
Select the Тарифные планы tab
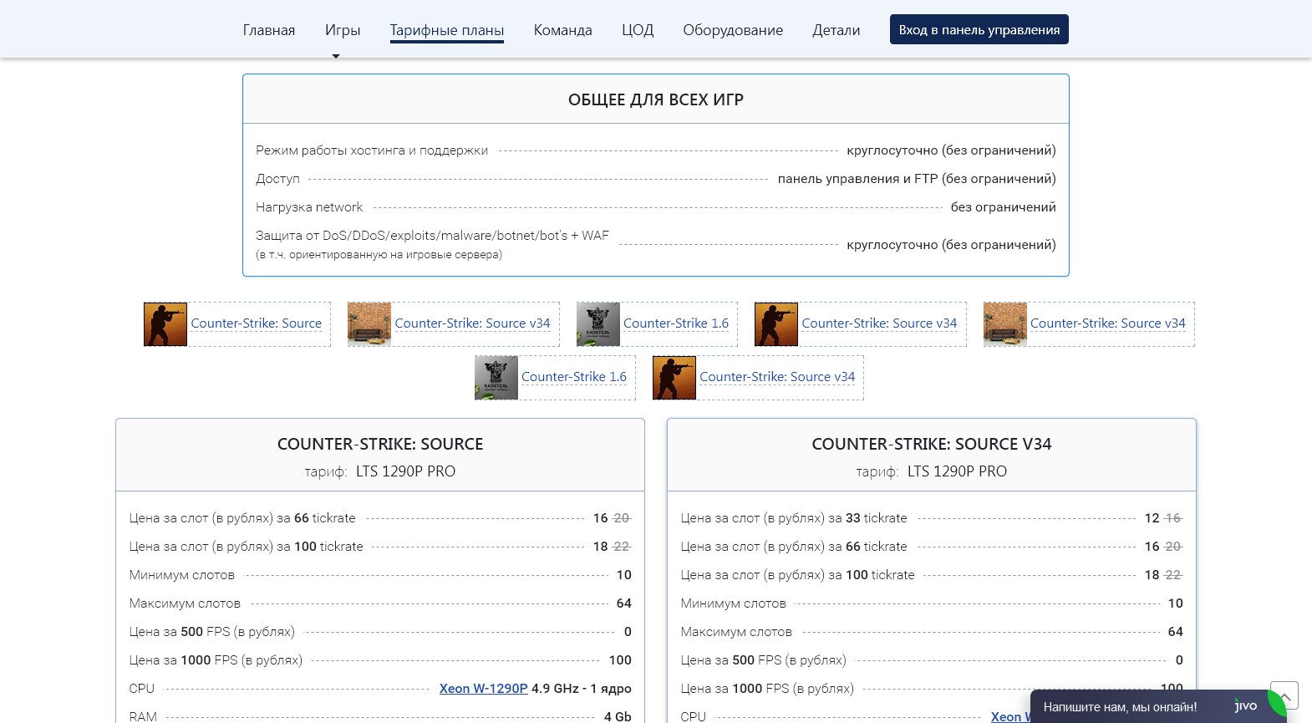pyautogui.click(x=447, y=31)
